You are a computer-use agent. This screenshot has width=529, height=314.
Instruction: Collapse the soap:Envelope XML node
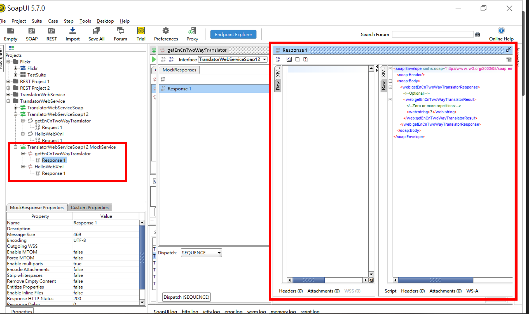390,69
